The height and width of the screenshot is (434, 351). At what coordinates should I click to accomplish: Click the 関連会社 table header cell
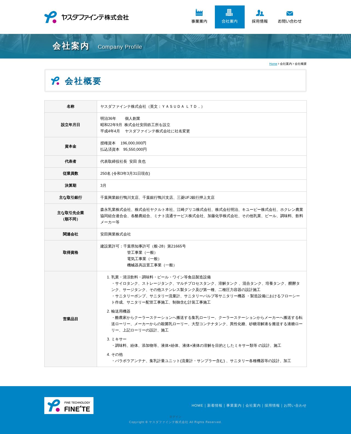coord(71,234)
